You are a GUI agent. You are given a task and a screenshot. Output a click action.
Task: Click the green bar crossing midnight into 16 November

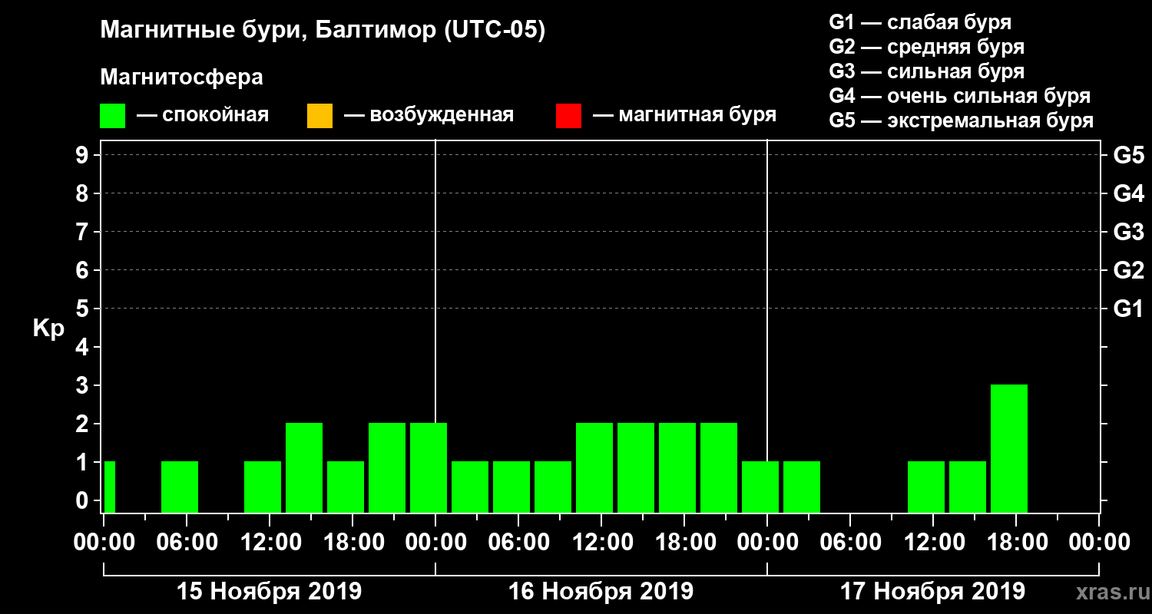(x=429, y=467)
